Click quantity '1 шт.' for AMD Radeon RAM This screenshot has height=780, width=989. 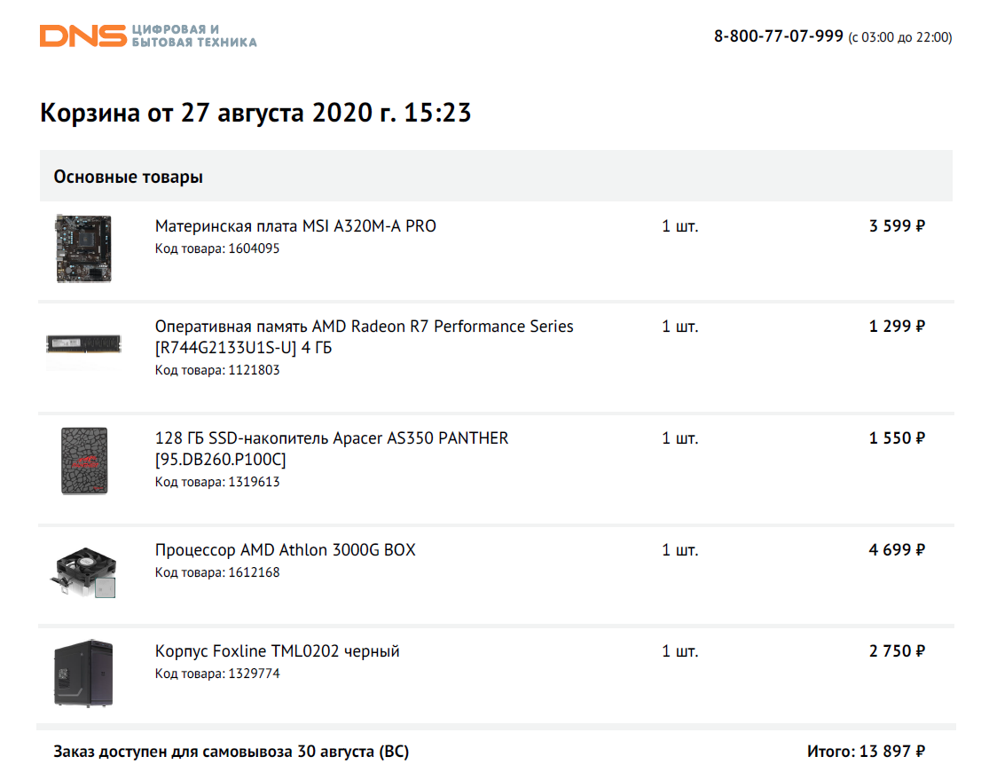680,327
